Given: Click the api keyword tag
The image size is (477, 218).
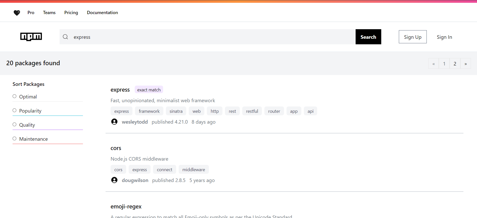Looking at the screenshot, I should tap(311, 111).
